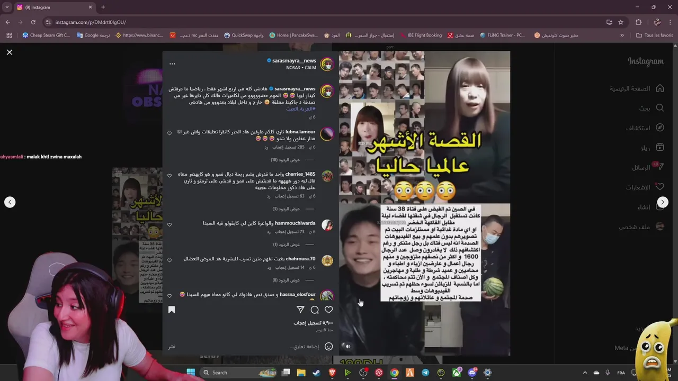The width and height of the screenshot is (678, 381).
Task: Open the comment bubble icon under post
Action: (315, 310)
